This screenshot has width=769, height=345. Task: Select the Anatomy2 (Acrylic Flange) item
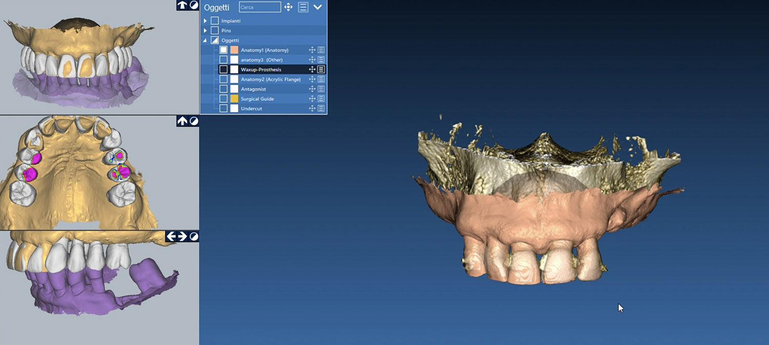(271, 79)
